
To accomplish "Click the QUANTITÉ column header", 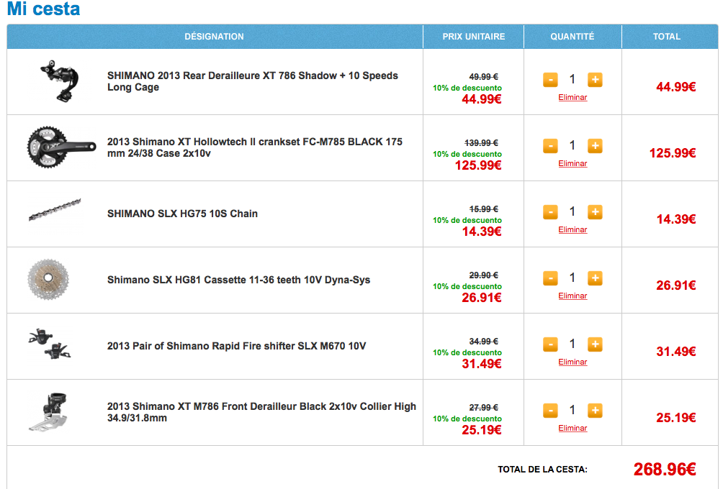I will click(572, 37).
